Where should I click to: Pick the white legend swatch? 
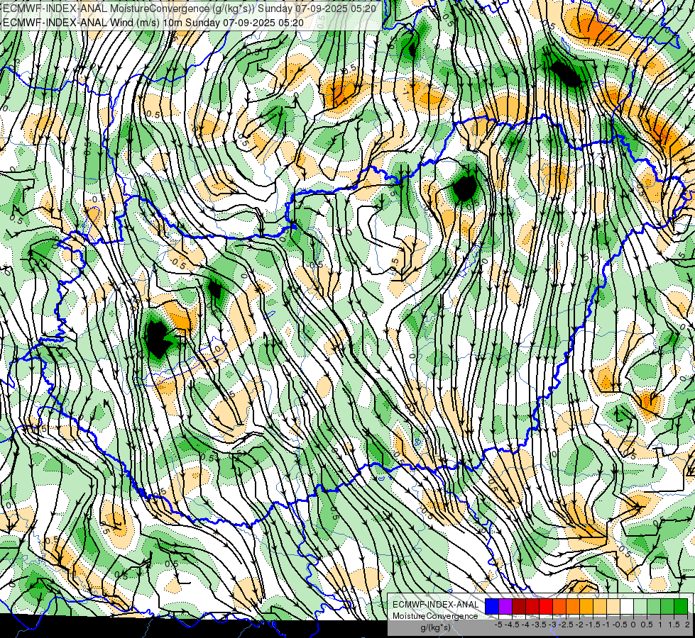coord(627,606)
